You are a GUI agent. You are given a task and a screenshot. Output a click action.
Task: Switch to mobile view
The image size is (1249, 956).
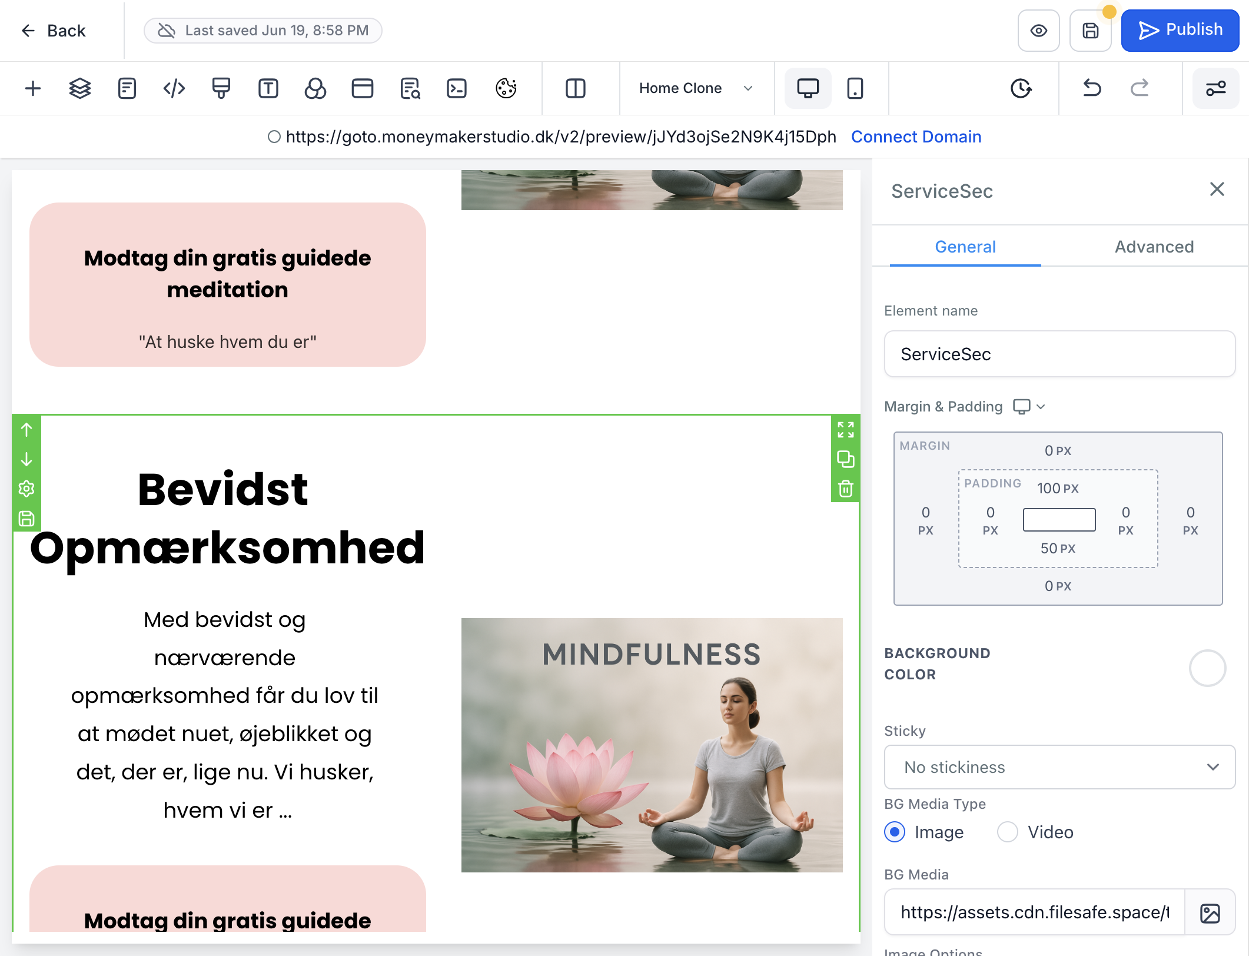tap(855, 88)
